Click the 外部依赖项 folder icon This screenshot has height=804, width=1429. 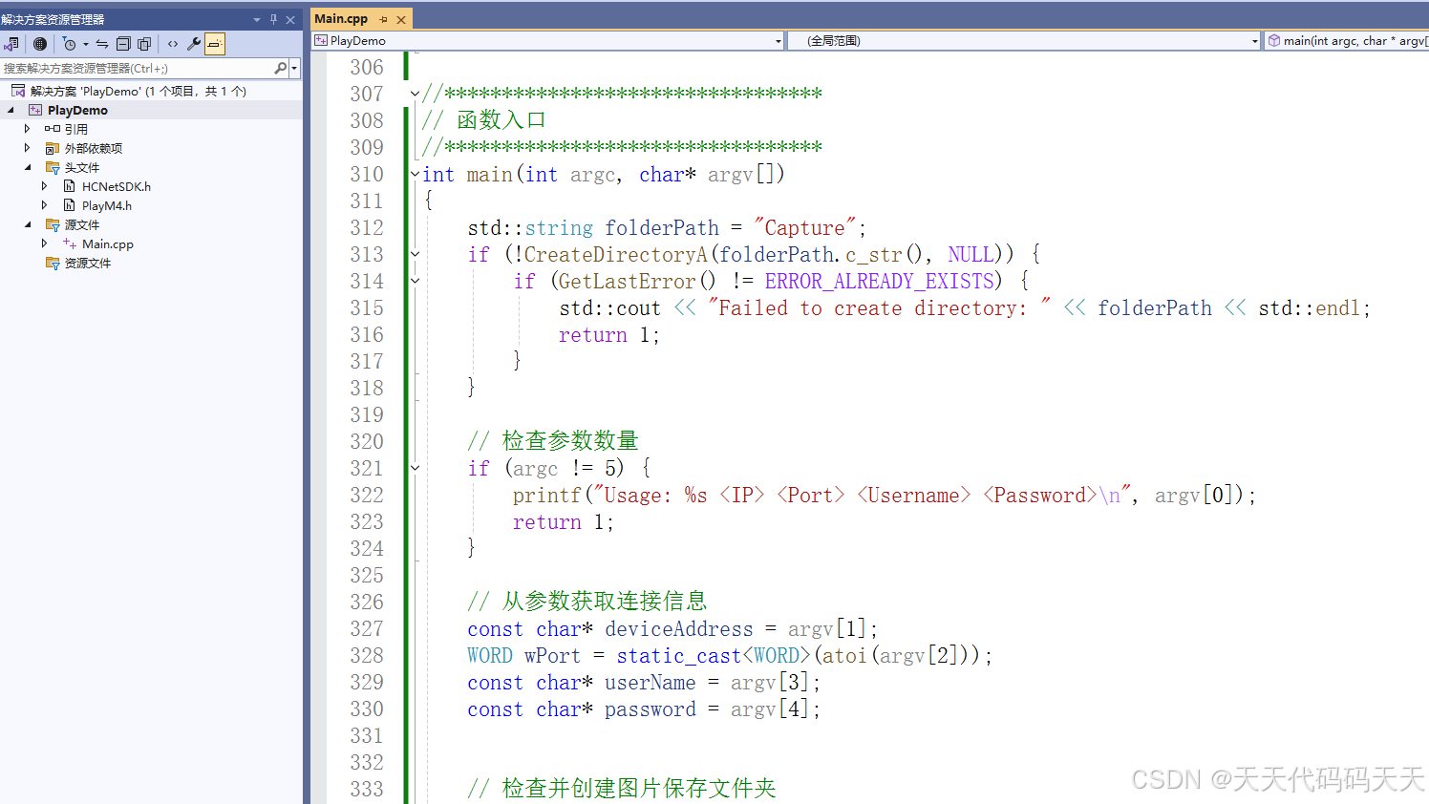pos(53,148)
